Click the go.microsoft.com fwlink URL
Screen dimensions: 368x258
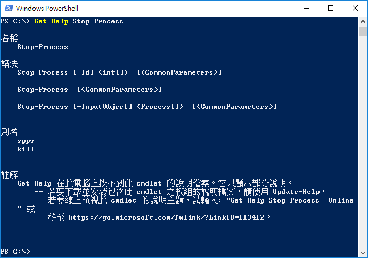(x=166, y=217)
